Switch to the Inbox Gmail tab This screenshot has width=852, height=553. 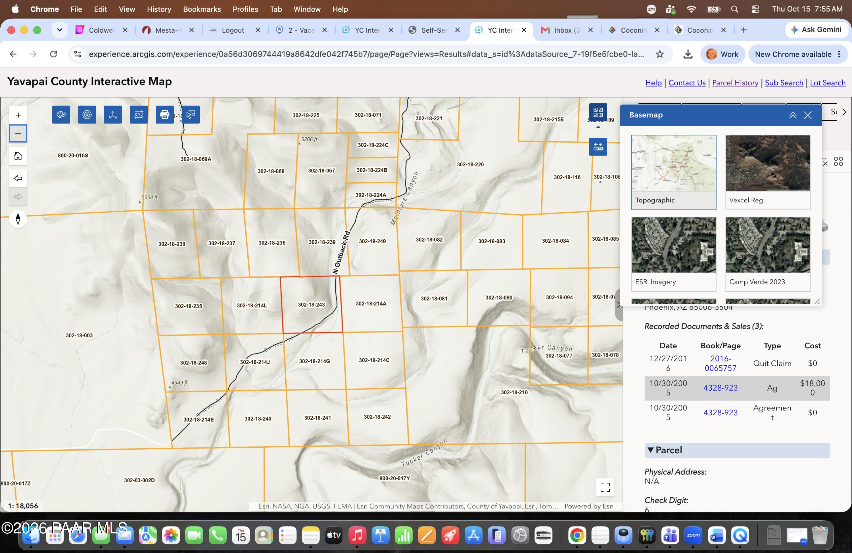567,30
